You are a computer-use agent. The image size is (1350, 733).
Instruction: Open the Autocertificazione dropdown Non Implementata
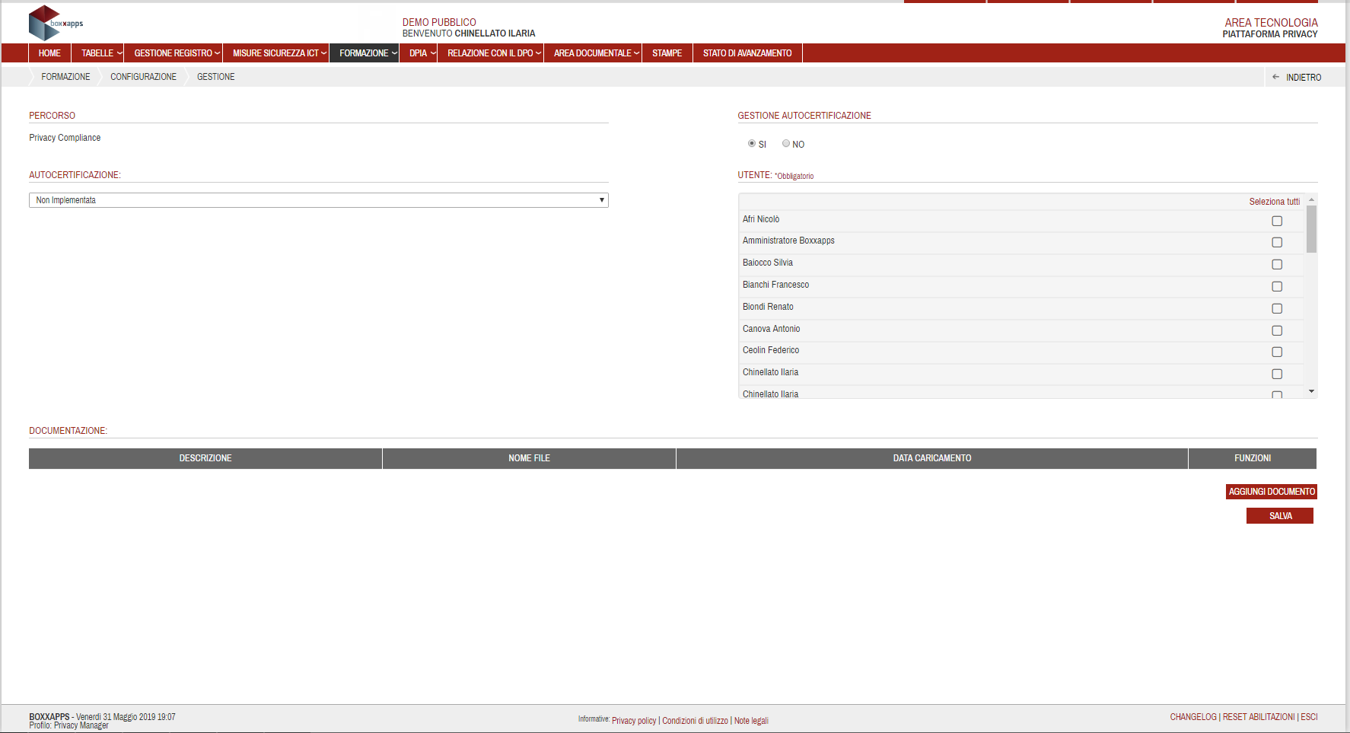point(319,200)
